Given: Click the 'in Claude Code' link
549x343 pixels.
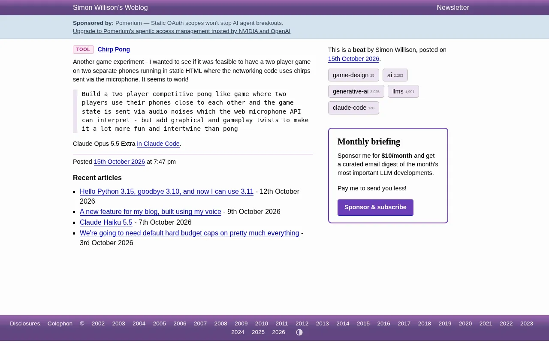Looking at the screenshot, I should (158, 144).
